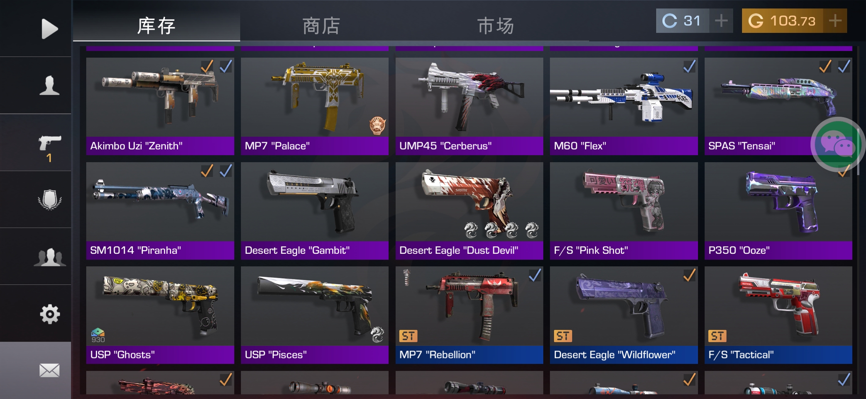
Task: Select the MP7 "Palace" skin card
Action: [x=315, y=106]
